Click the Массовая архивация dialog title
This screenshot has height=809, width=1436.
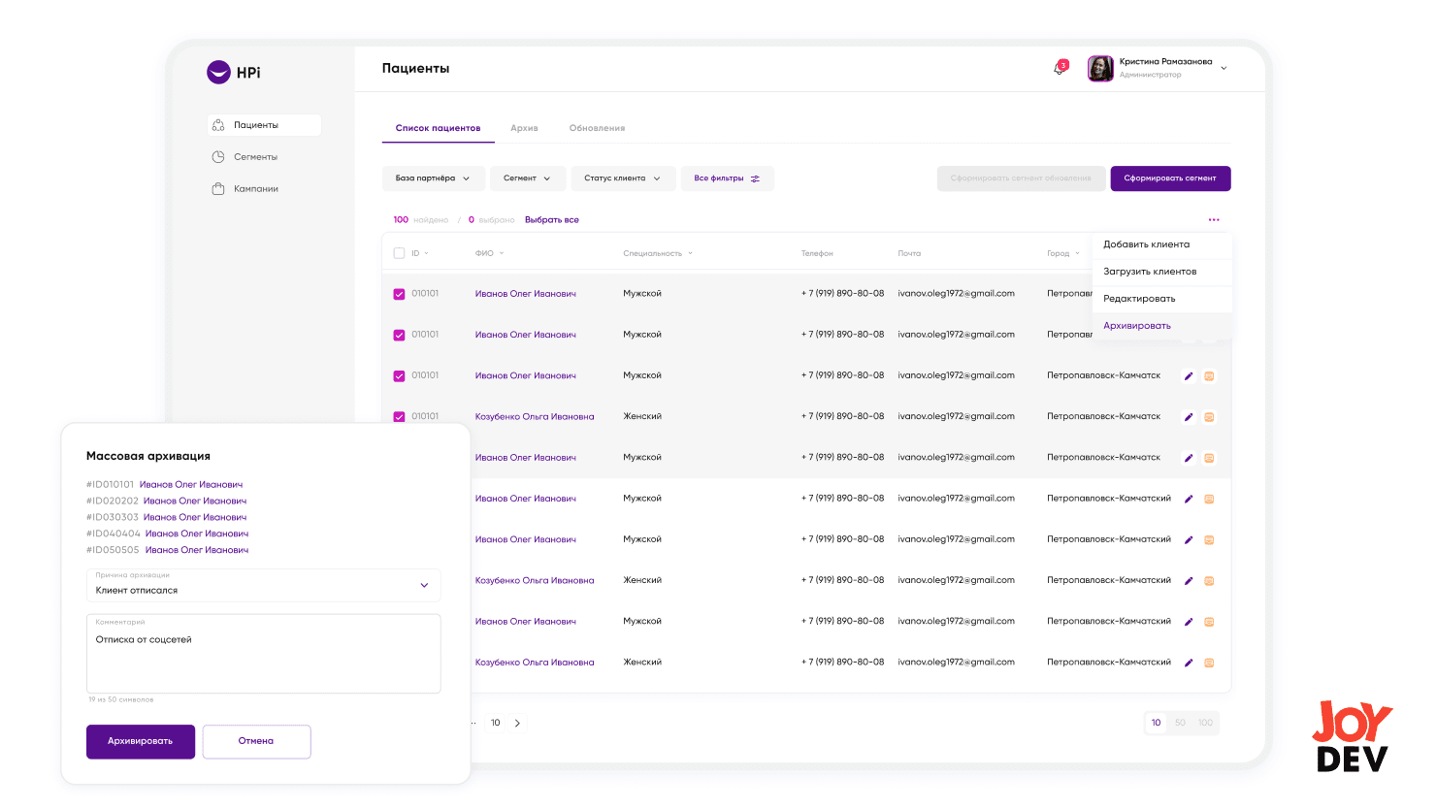coord(148,456)
